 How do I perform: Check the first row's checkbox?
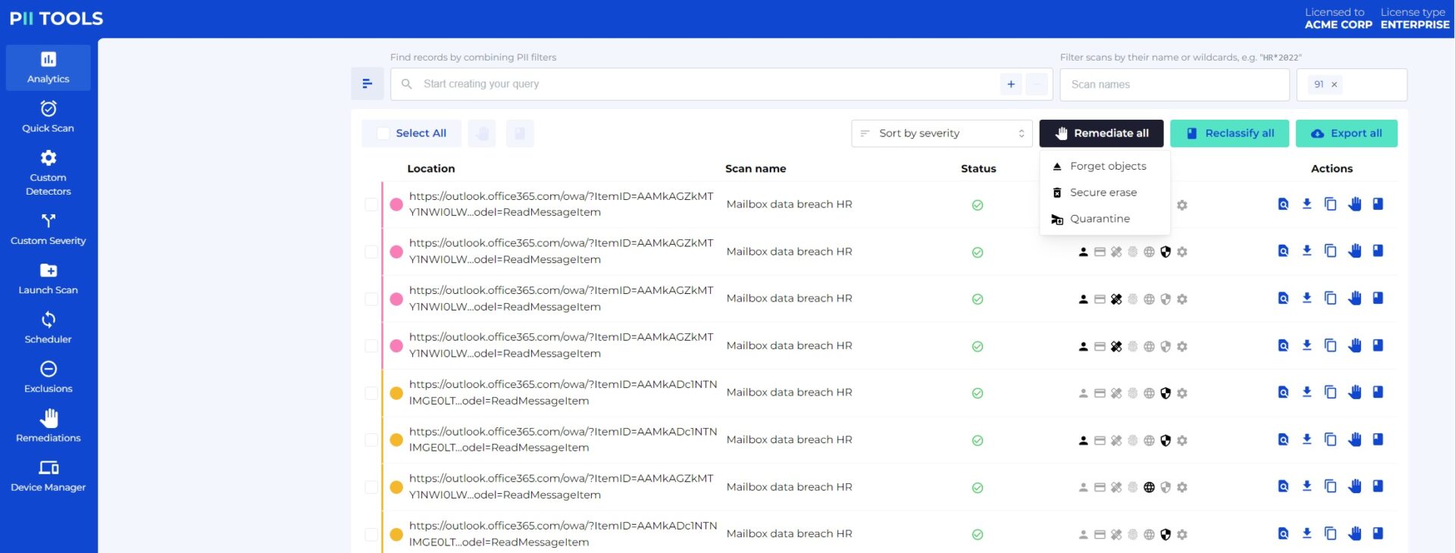pos(371,205)
